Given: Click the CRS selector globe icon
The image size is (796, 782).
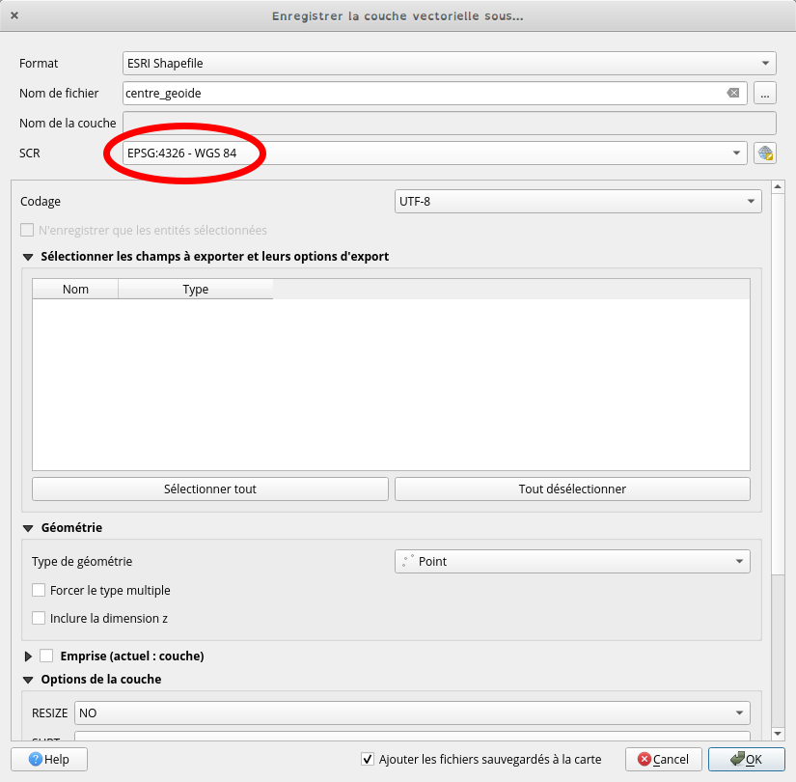Looking at the screenshot, I should [766, 154].
